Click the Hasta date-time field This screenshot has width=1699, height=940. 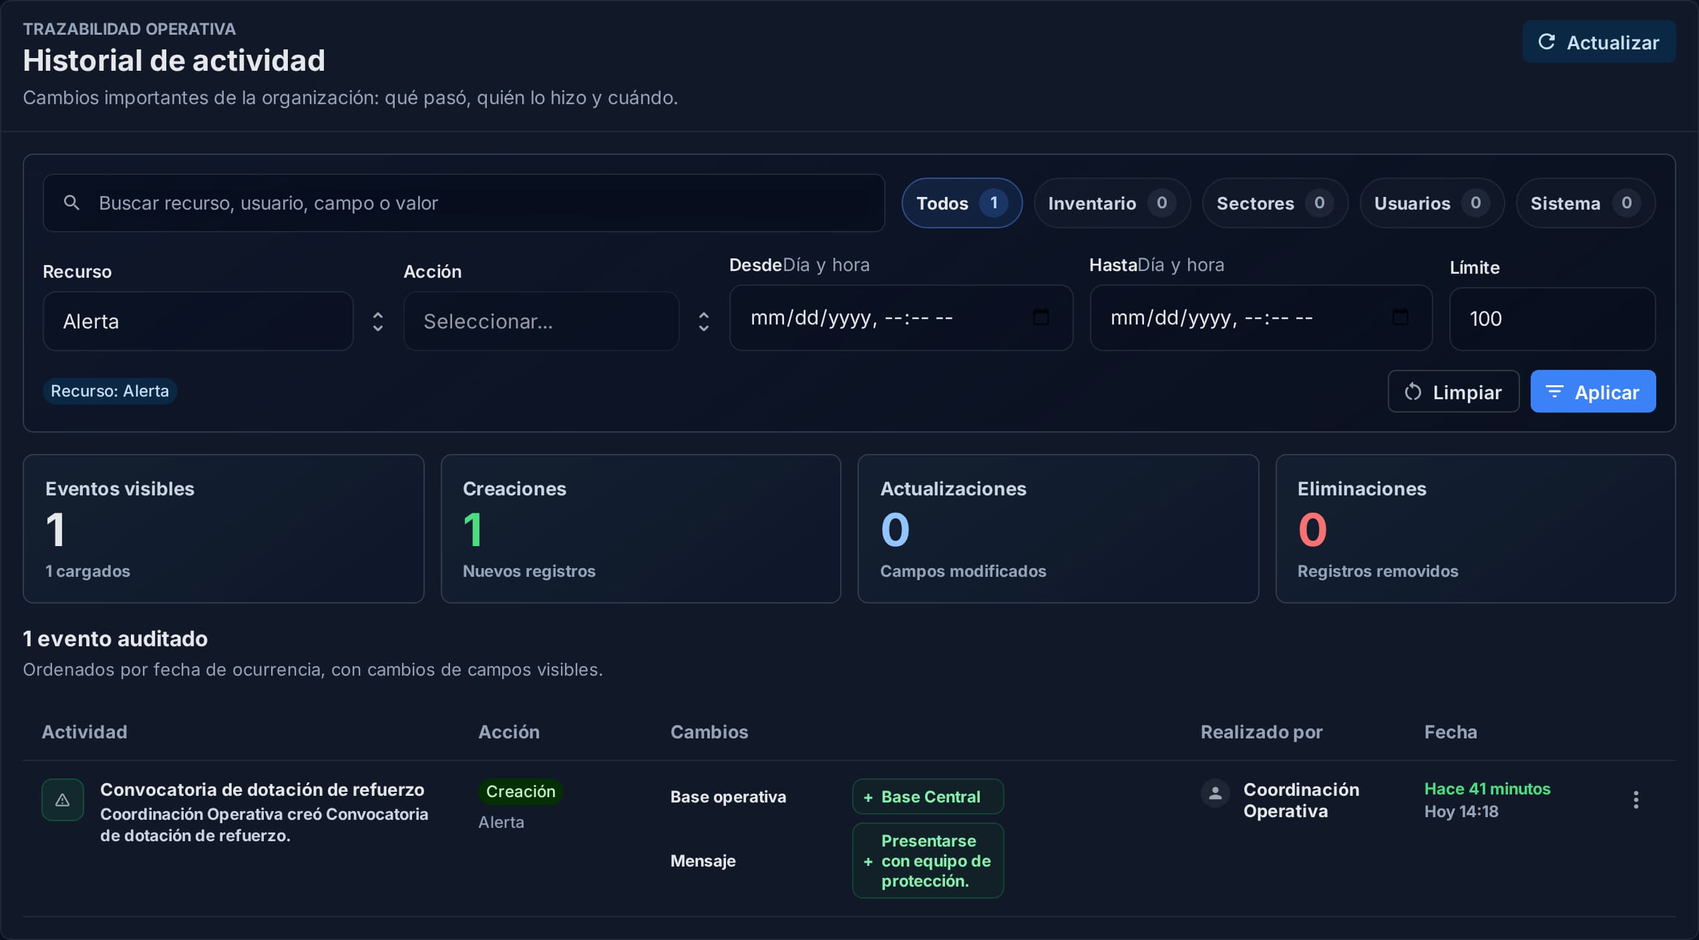tap(1261, 318)
